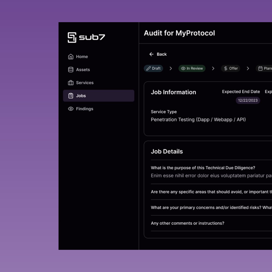Image resolution: width=272 pixels, height=272 pixels.
Task: Select the Draft workflow stage
Action: click(154, 68)
